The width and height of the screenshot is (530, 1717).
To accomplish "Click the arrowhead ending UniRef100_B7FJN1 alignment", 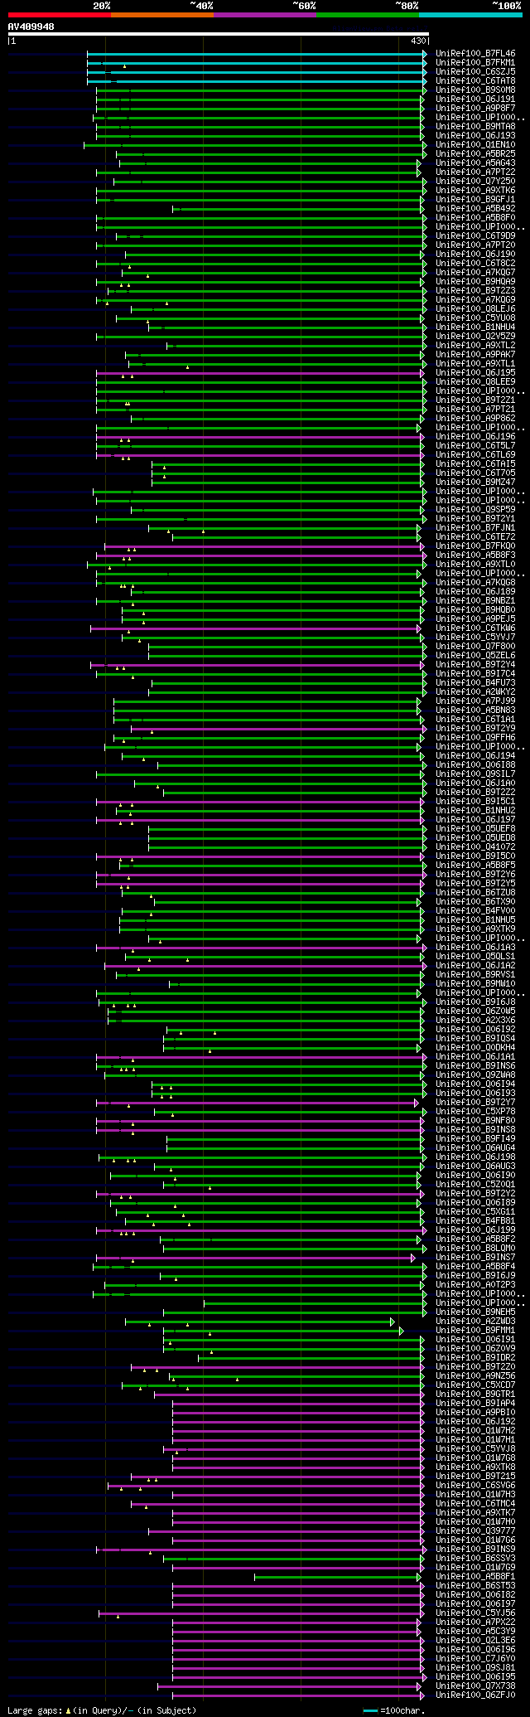I will click(x=419, y=528).
